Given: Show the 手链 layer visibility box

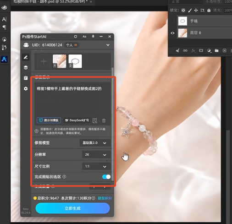Looking at the screenshot, I should [172, 21].
